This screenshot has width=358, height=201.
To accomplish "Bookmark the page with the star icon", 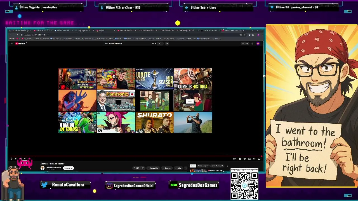I will (244, 35).
